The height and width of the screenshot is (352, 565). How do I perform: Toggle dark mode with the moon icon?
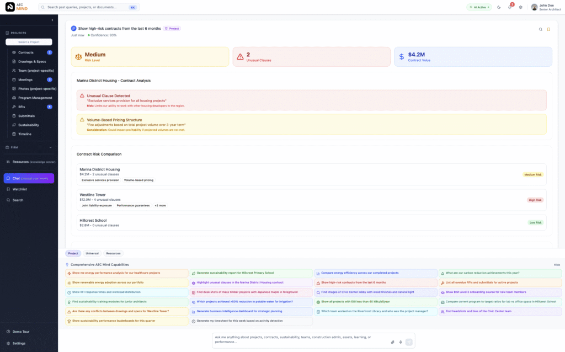pos(499,7)
